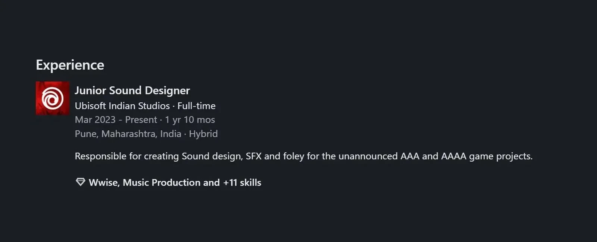Click the Hybrid work mode label
Viewport: 597px width, 242px height.
[203, 134]
